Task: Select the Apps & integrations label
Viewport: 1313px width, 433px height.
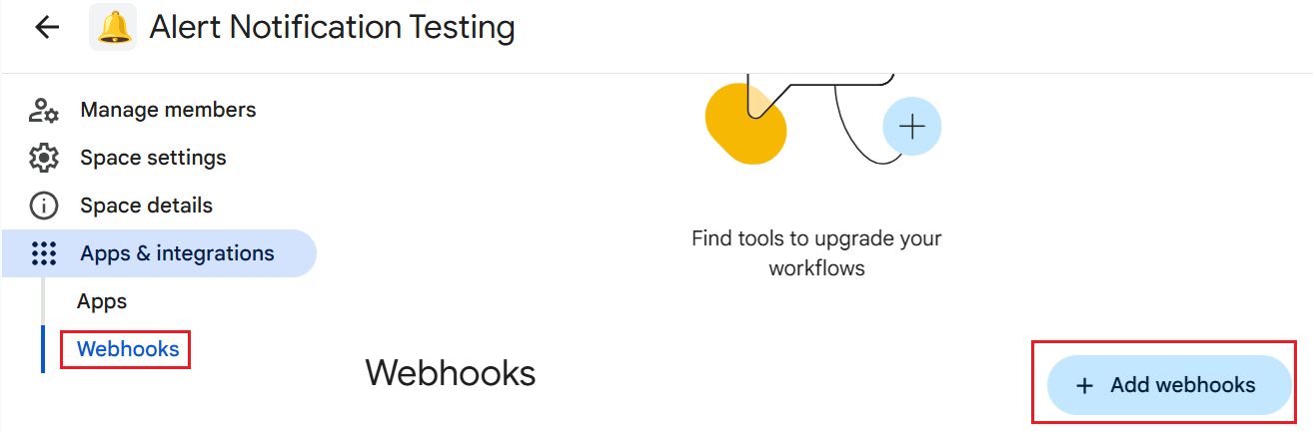Action: (177, 253)
